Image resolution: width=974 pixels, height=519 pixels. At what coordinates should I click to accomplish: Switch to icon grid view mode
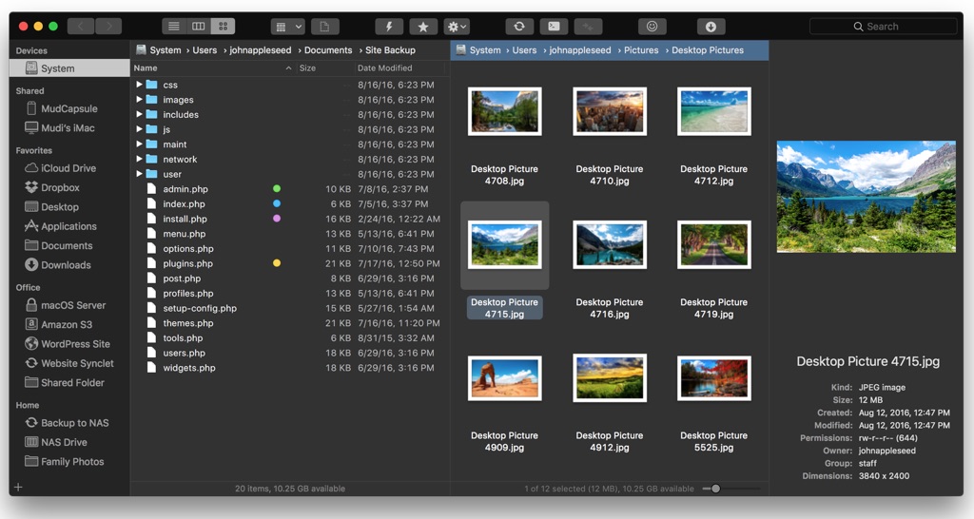click(x=224, y=27)
